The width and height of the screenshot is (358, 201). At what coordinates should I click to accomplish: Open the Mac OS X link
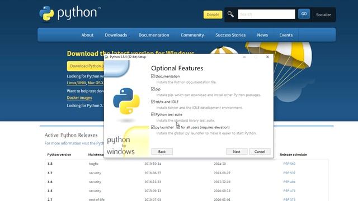tap(96, 83)
